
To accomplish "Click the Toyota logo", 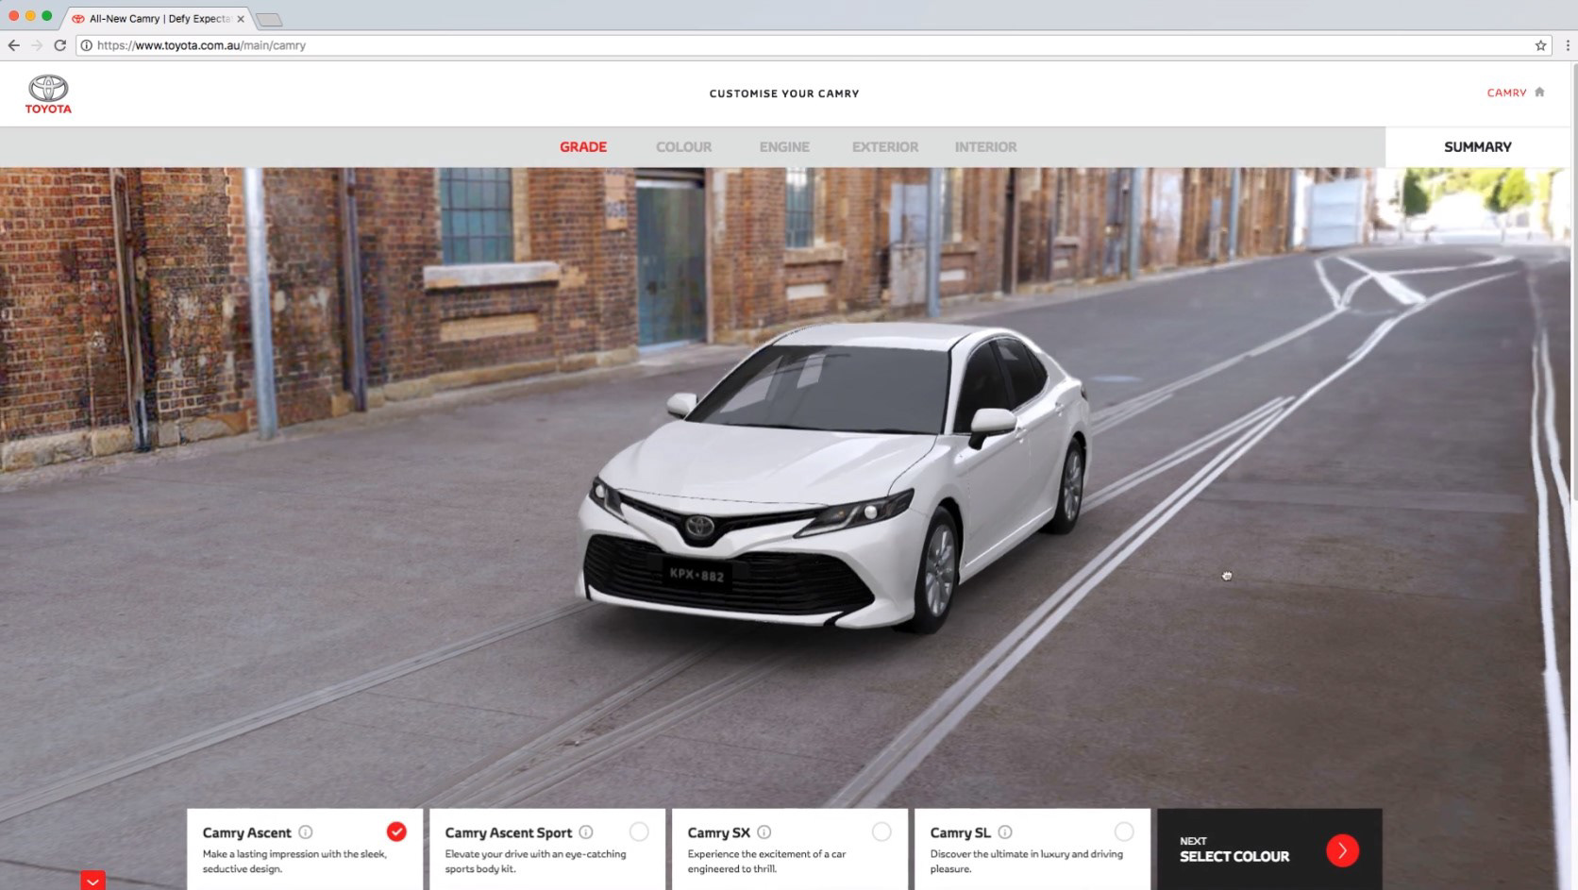I will [x=48, y=94].
